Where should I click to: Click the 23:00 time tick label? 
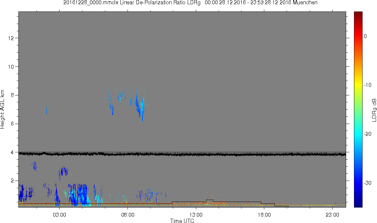point(333,215)
